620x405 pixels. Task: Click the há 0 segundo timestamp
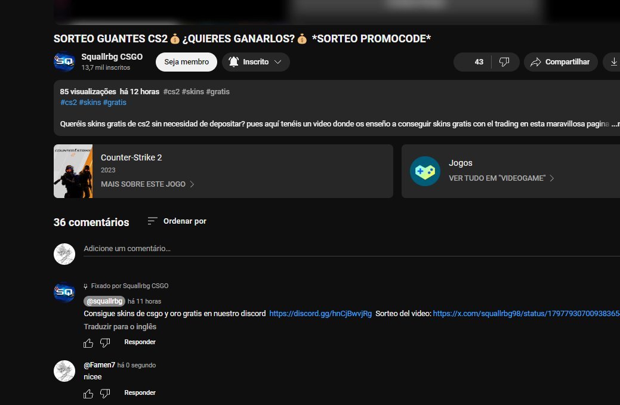(137, 366)
